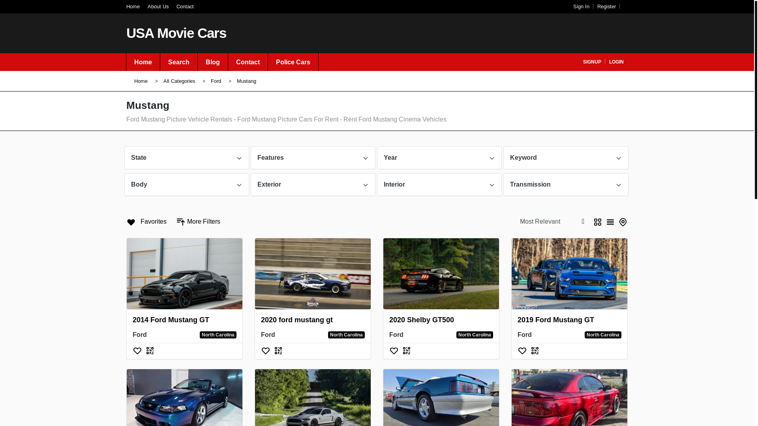Expand the Features filter dropdown

[313, 158]
